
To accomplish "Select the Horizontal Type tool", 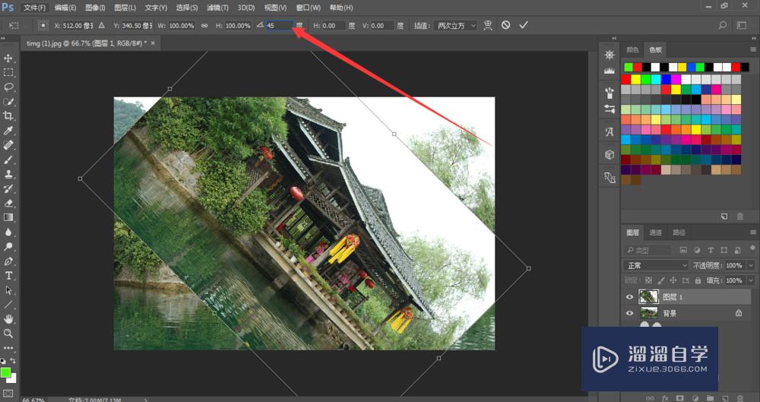I will (8, 275).
